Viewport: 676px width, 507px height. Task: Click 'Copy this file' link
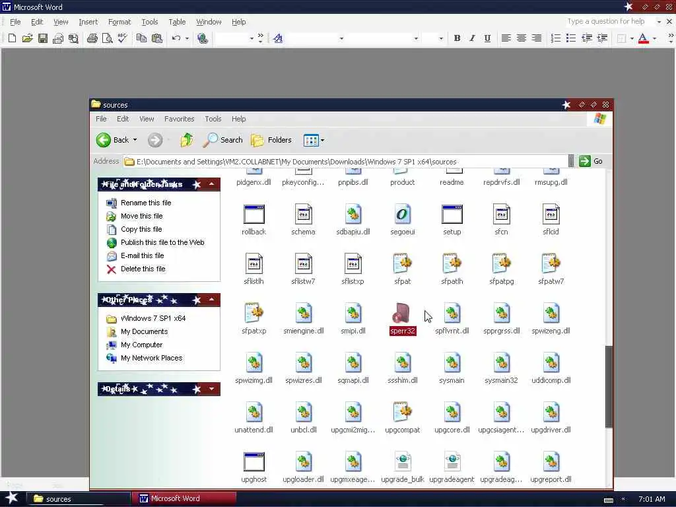tap(141, 229)
